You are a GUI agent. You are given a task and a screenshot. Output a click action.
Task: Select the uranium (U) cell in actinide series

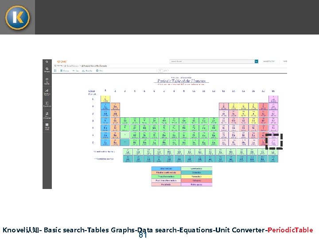pos(159,159)
